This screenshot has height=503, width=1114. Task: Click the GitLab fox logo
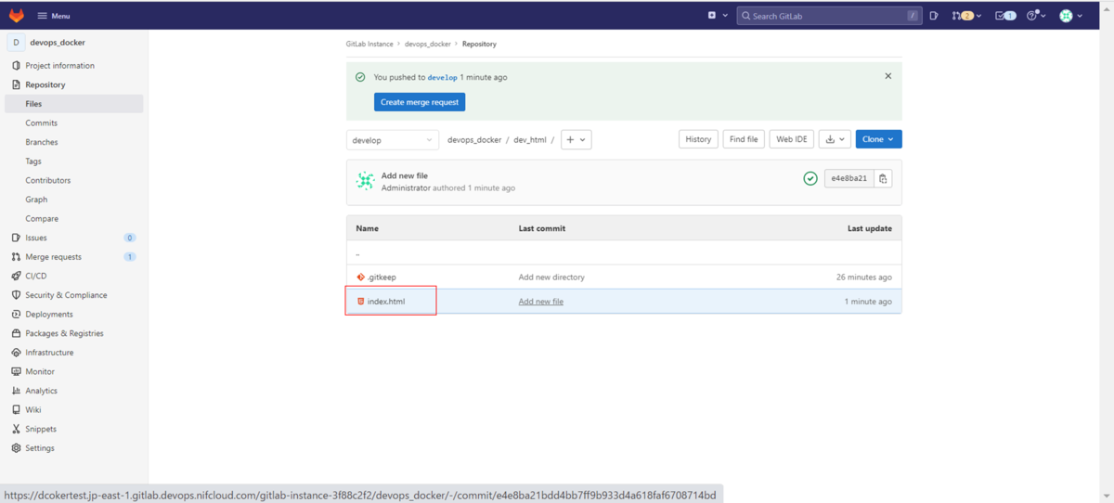(x=17, y=16)
